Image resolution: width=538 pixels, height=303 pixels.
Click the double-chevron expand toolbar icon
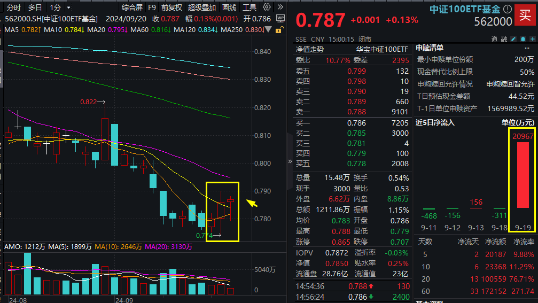280,7
